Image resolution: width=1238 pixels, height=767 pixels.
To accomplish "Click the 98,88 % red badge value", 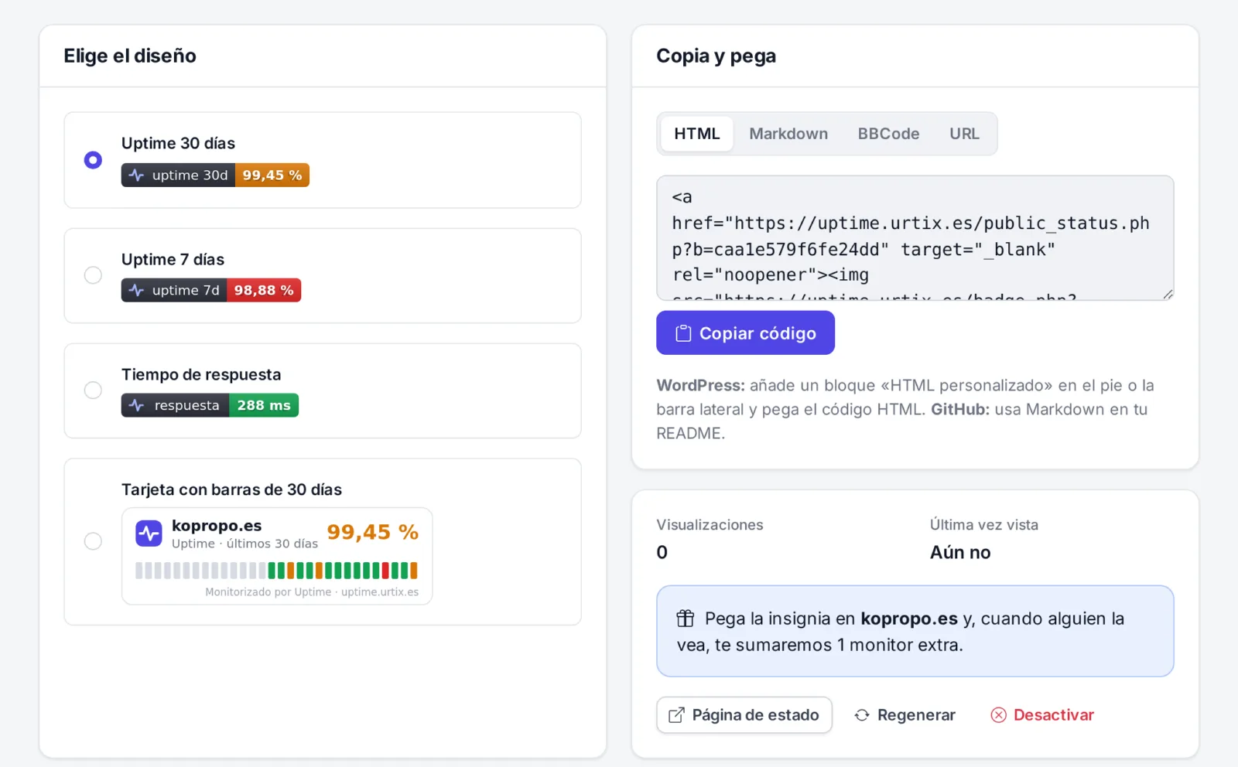I will tap(264, 291).
